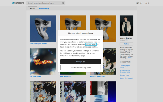Image resolution: width=163 pixels, height=102 pixels.
Task: Click the Jasper Tygner artist name
Action: 126,38
